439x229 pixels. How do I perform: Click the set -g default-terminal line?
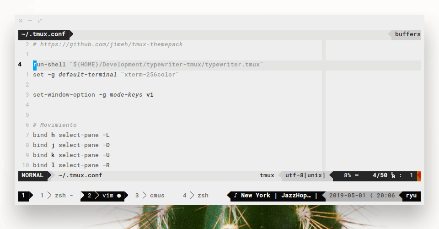106,75
